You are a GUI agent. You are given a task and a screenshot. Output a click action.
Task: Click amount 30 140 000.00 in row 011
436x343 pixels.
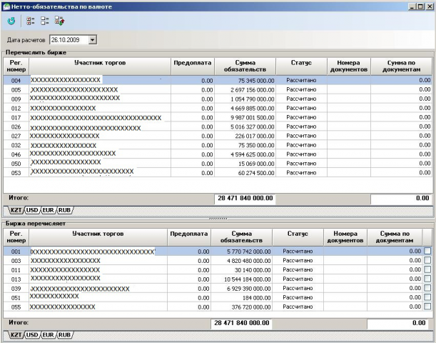(253, 270)
